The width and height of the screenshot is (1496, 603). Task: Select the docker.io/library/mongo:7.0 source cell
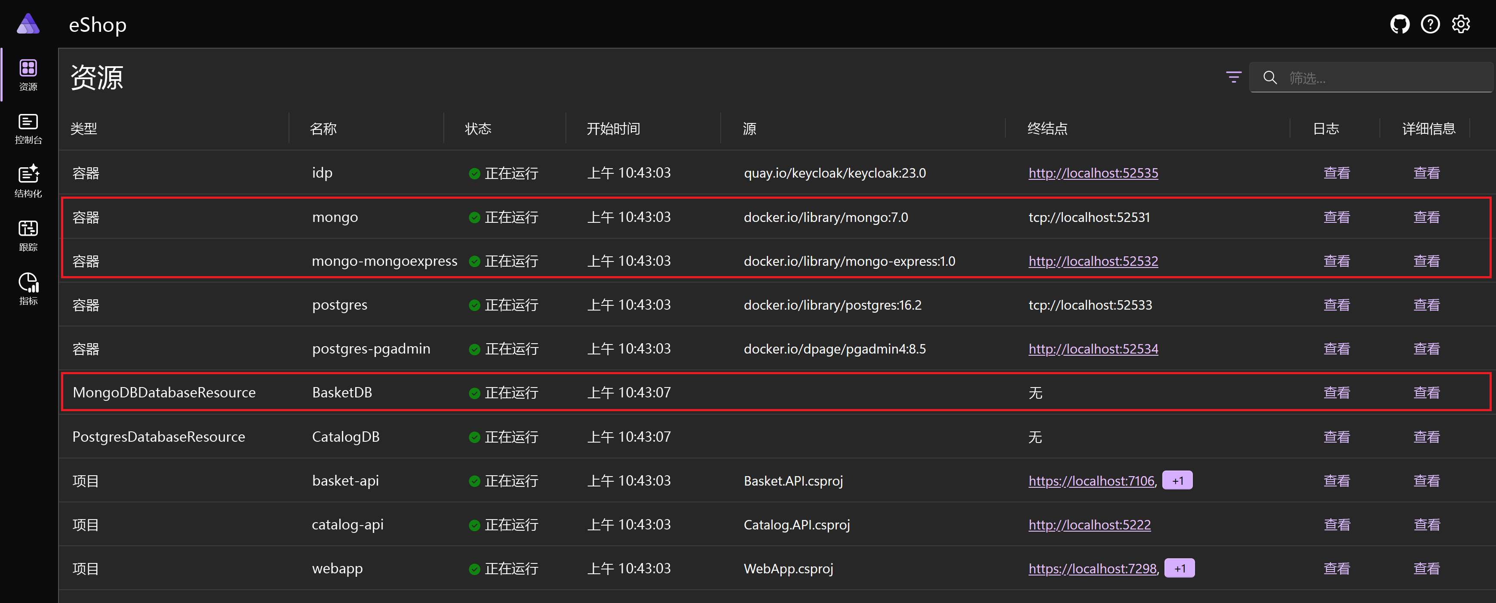coord(826,217)
